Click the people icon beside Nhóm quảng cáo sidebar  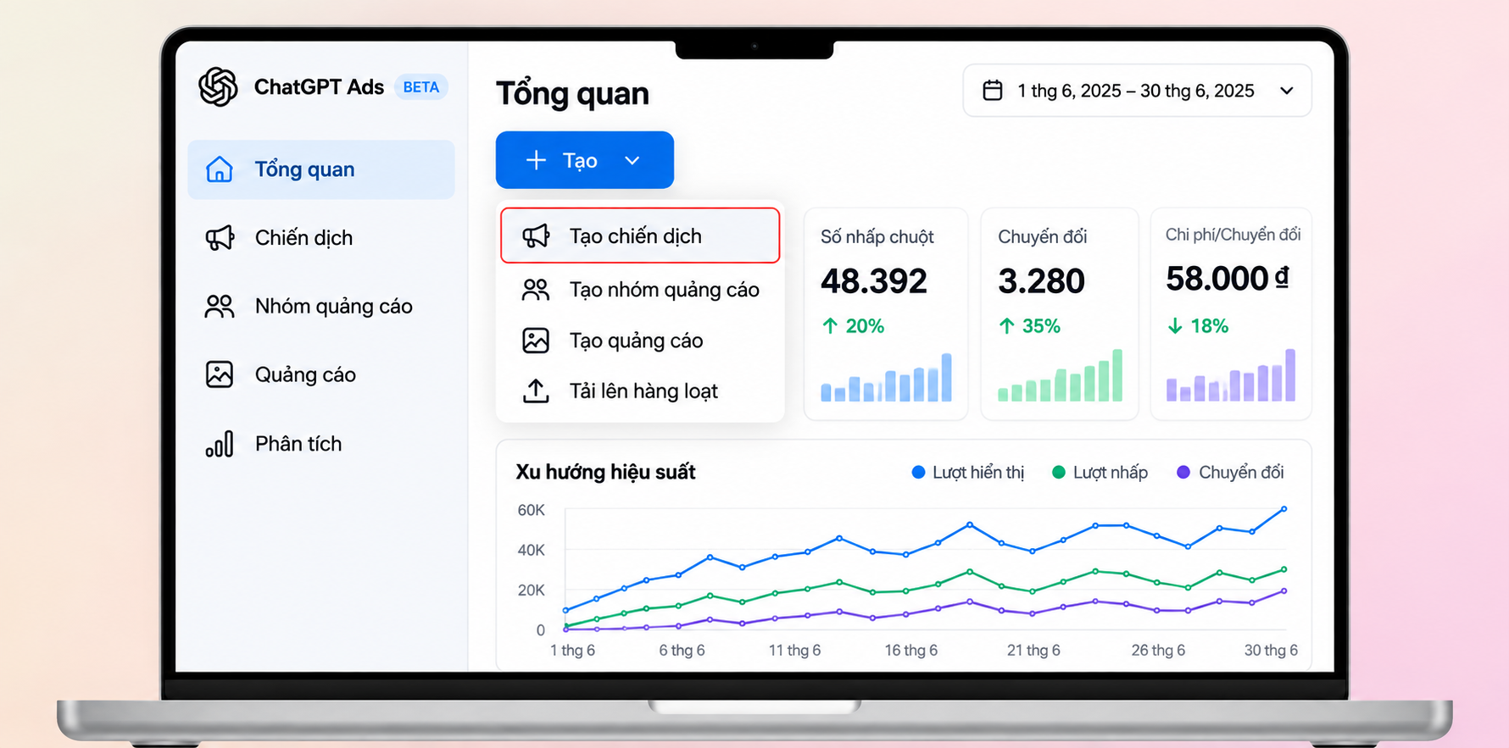(220, 306)
